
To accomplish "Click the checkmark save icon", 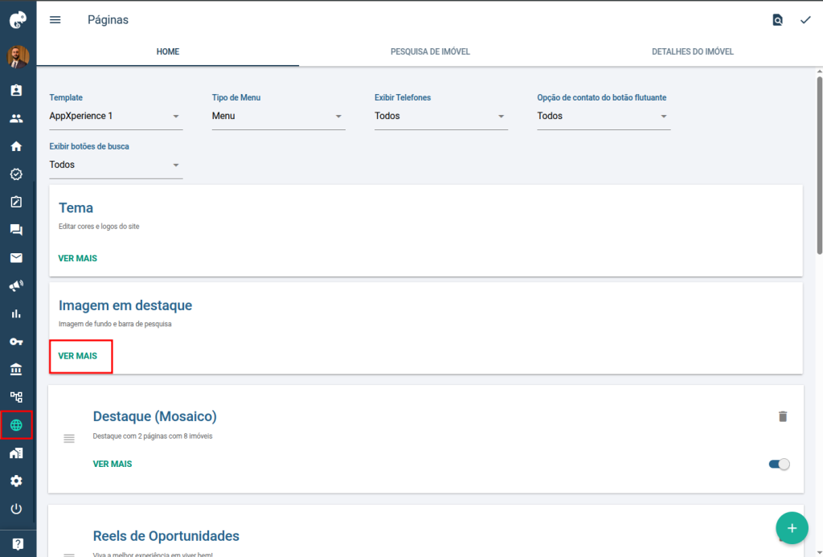I will [805, 20].
